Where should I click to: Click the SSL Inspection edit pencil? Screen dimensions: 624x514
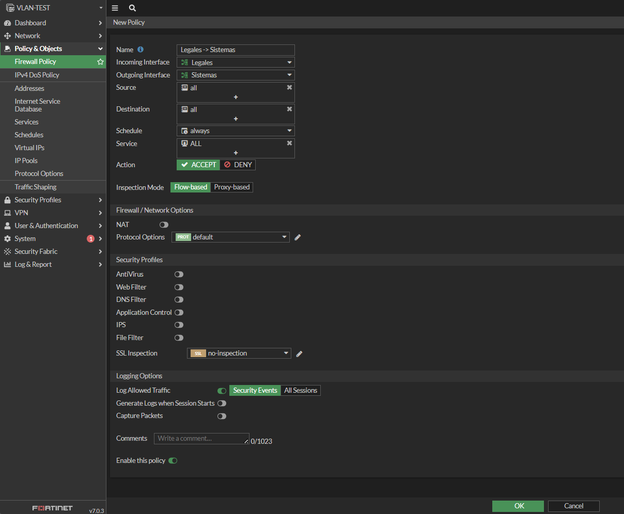pyautogui.click(x=299, y=354)
